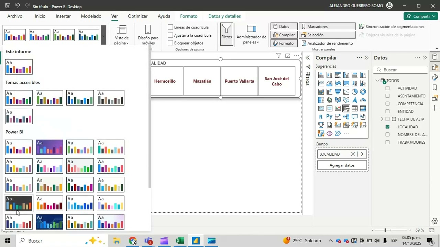Enable Ajustar a la cuadrícula checkbox

[x=170, y=35]
